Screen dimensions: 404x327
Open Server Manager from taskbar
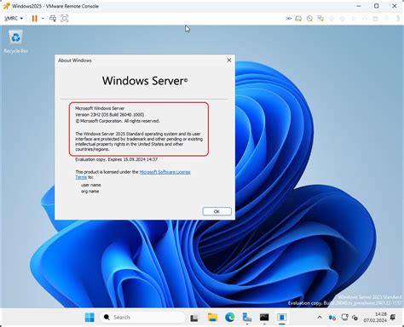click(247, 318)
